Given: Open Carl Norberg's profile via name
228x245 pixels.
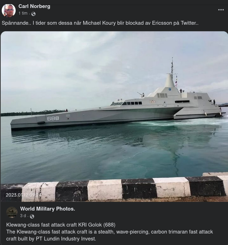Looking at the screenshot, I should [34, 6].
